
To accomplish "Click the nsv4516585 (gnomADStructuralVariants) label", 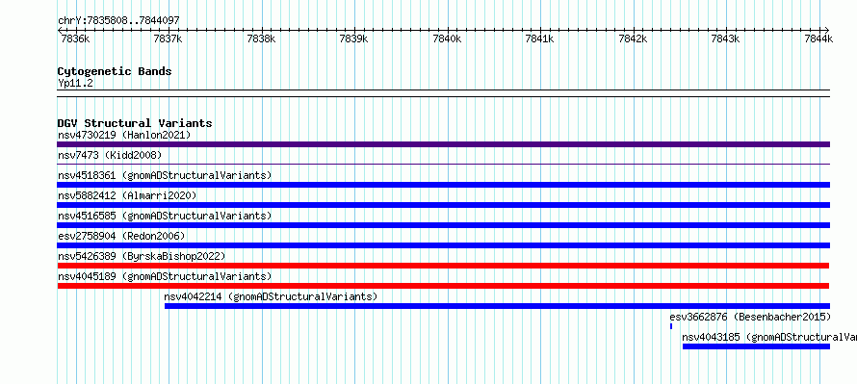I will pyautogui.click(x=165, y=216).
